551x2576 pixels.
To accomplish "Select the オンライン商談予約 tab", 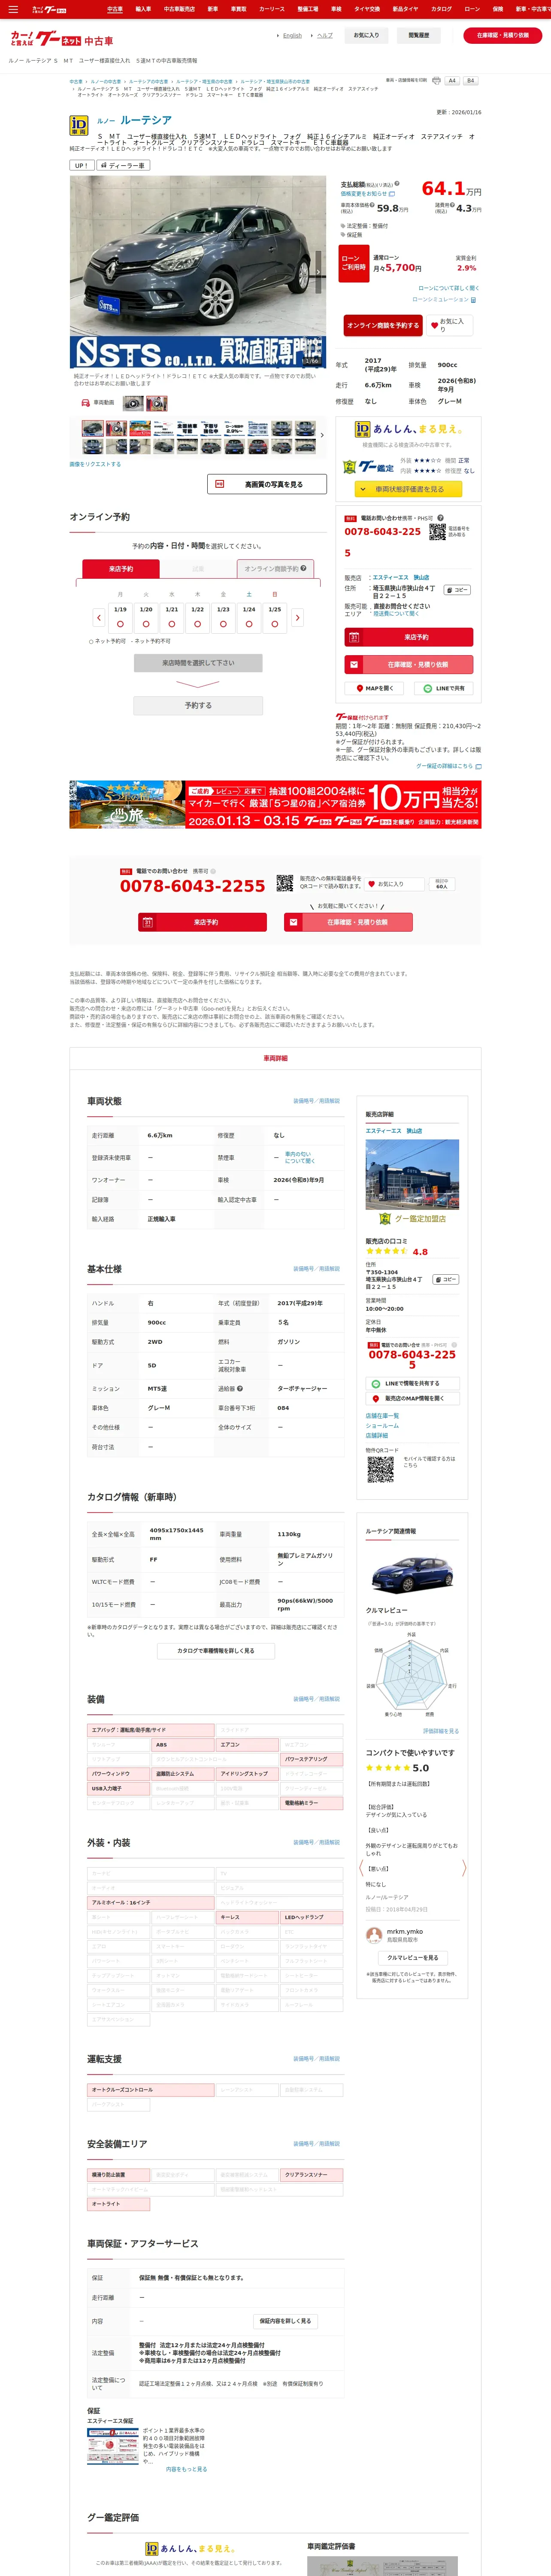I will pos(275,568).
